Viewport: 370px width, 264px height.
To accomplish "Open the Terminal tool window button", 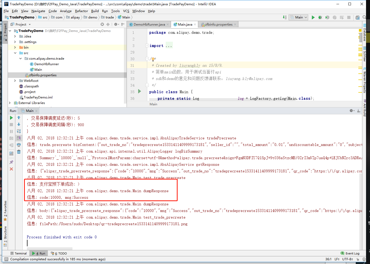I will coord(18,253).
